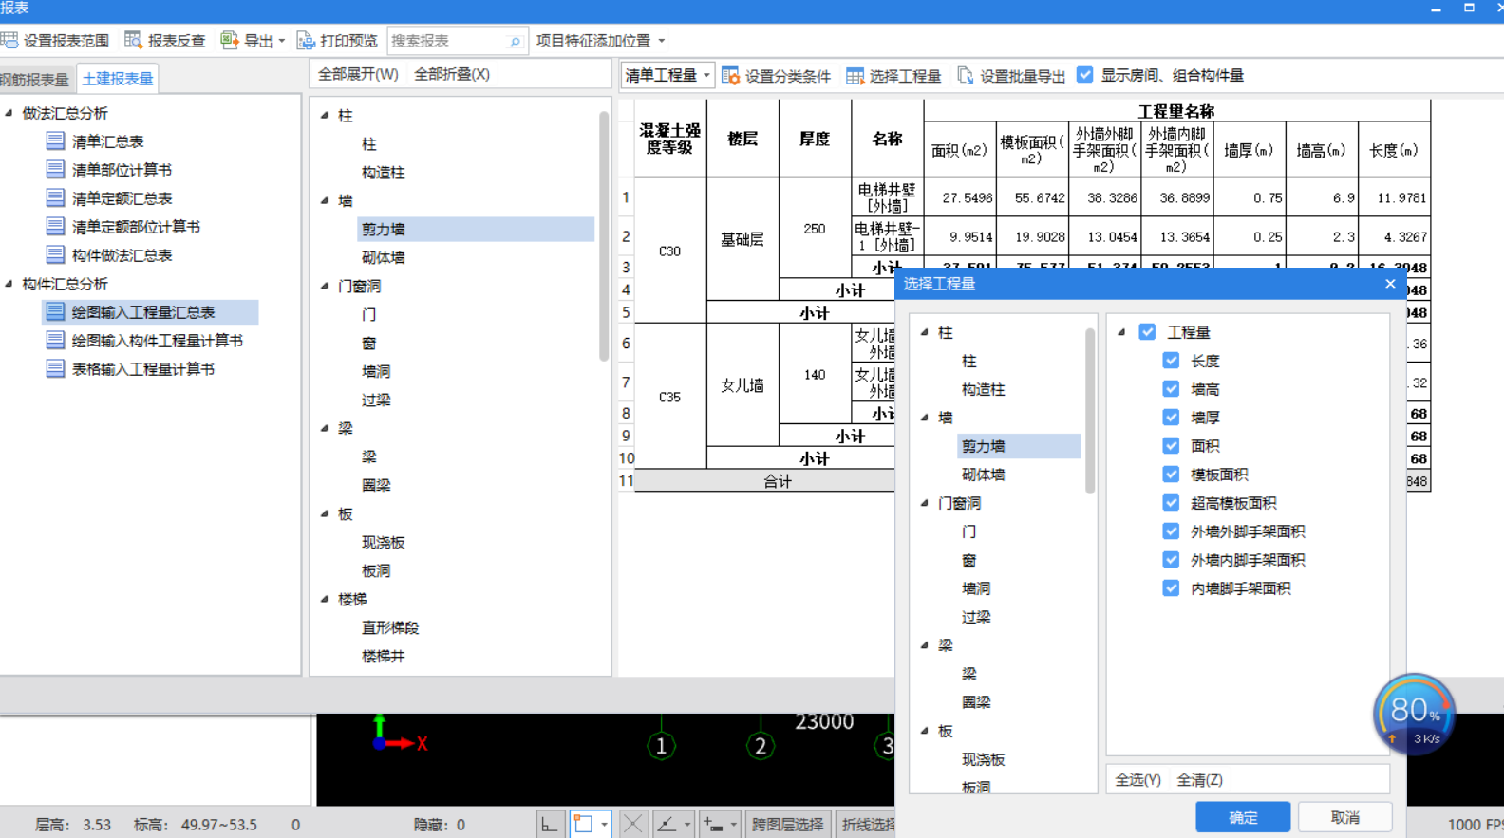Click the 导出 export icon
The image size is (1504, 838).
pos(229,41)
